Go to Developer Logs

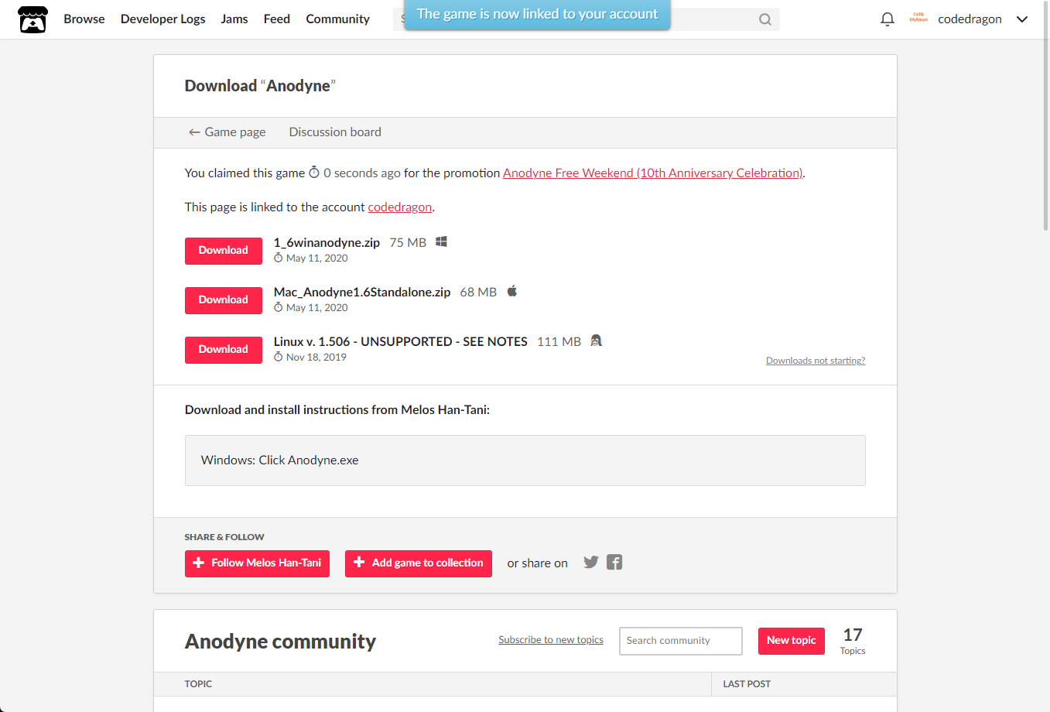162,19
